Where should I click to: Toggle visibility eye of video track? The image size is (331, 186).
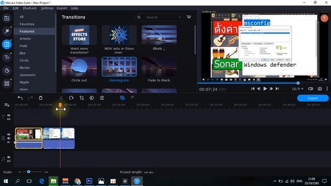[x=9, y=134]
